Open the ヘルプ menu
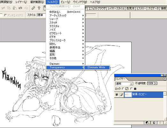Image resolution: width=167 pixels, height=128 pixels. coord(95,2)
